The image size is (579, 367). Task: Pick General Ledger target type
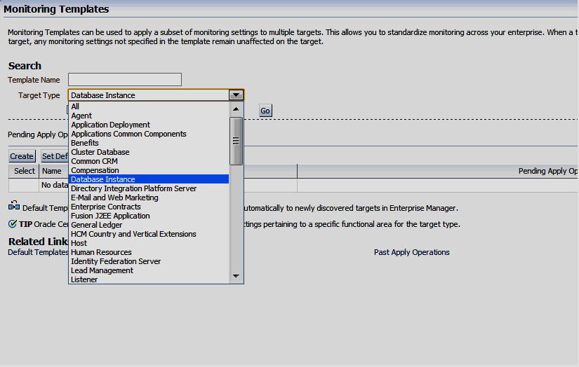(x=149, y=225)
